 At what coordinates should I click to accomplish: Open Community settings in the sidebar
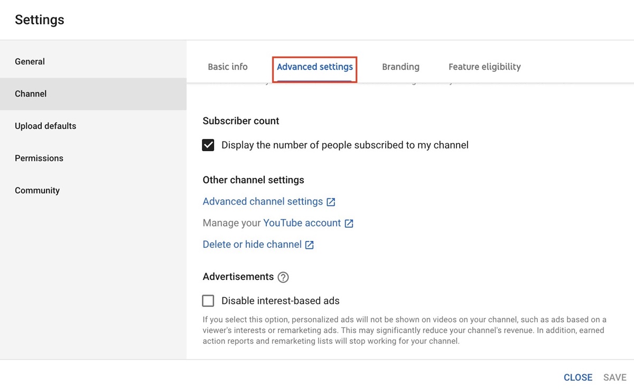point(37,191)
